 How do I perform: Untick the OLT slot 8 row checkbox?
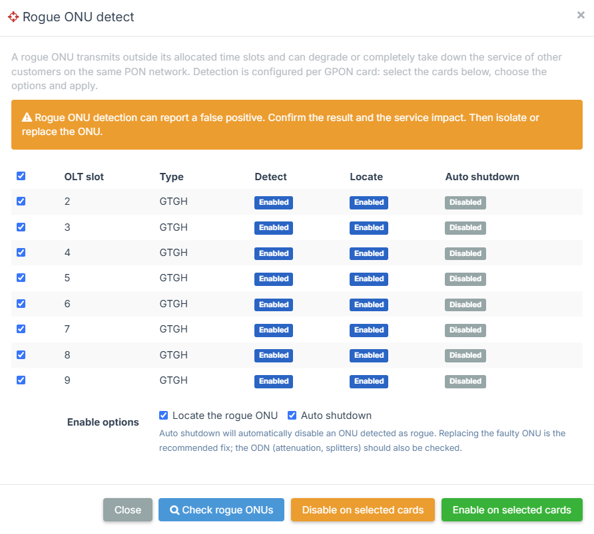[x=21, y=354]
